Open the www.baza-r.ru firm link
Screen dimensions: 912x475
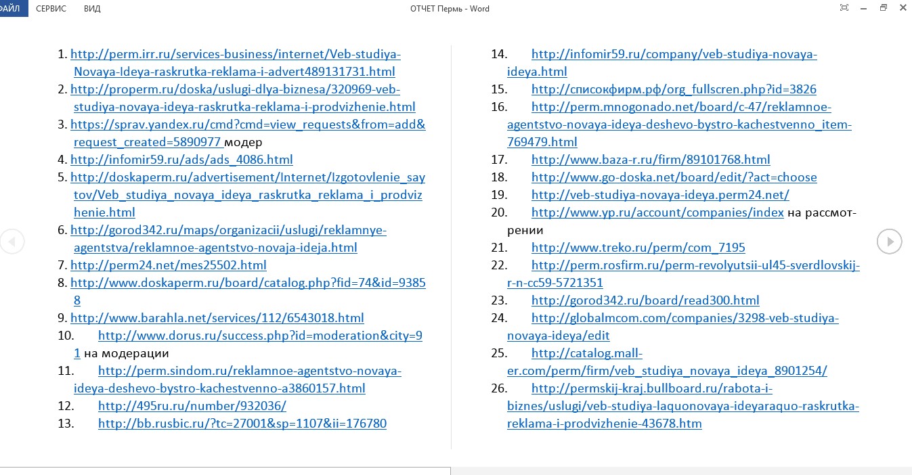coord(651,159)
